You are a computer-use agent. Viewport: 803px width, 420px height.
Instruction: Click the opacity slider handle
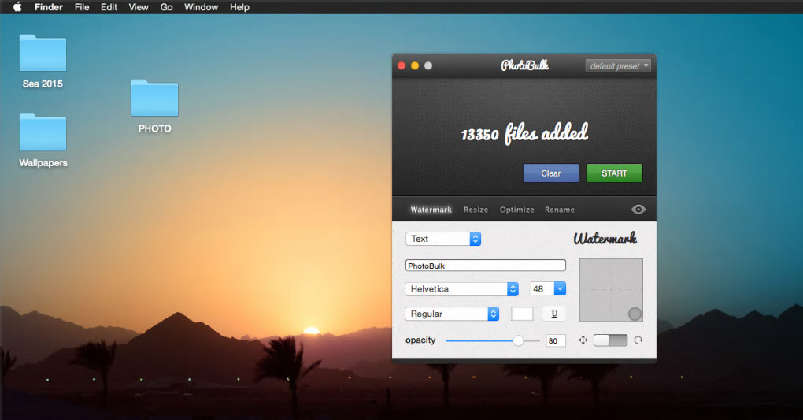(518, 340)
